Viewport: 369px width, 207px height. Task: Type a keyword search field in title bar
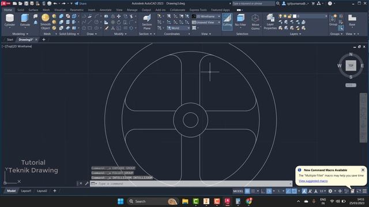[254, 3]
